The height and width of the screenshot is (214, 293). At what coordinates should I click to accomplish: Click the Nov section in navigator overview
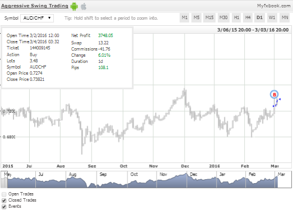pyautogui.click(x=171, y=179)
